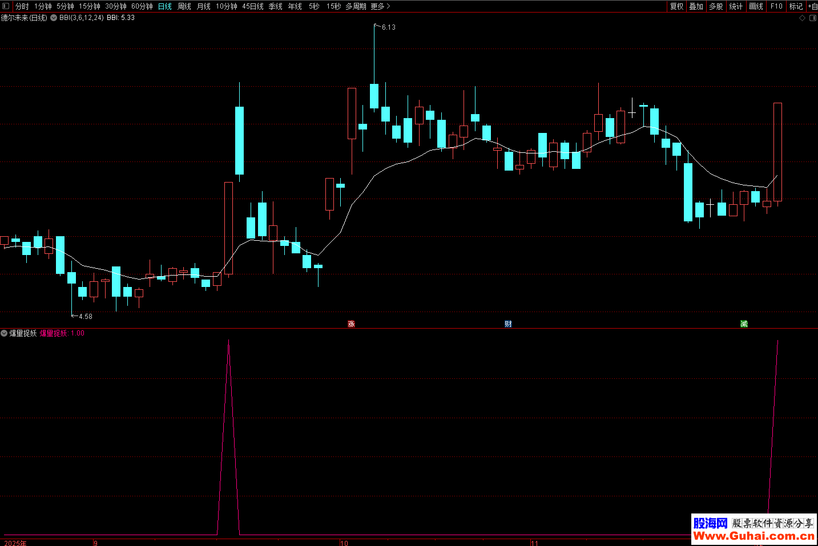Toggle the right side panel icon
This screenshot has width=818, height=546.
[812, 18]
